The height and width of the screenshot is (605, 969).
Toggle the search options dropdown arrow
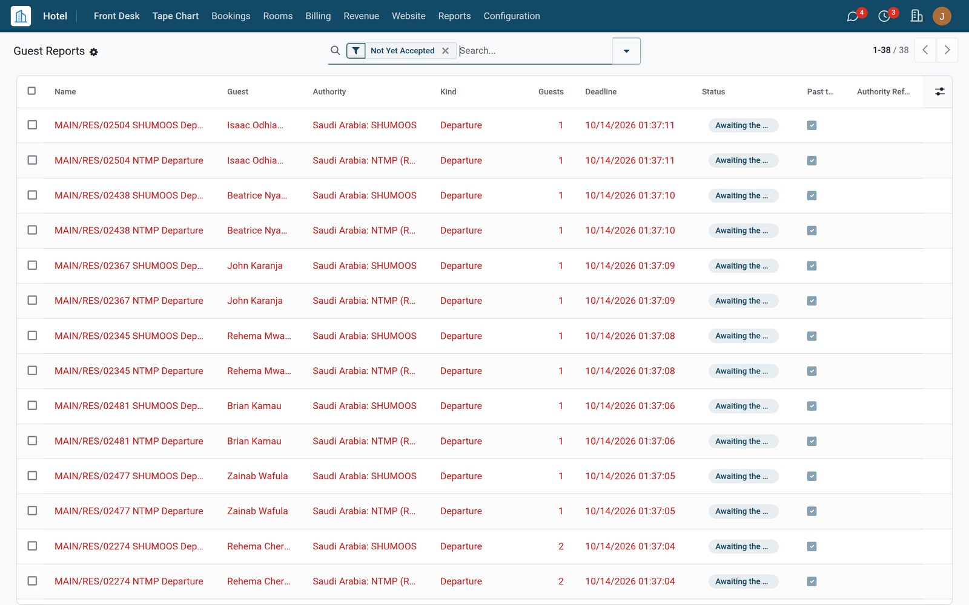626,51
